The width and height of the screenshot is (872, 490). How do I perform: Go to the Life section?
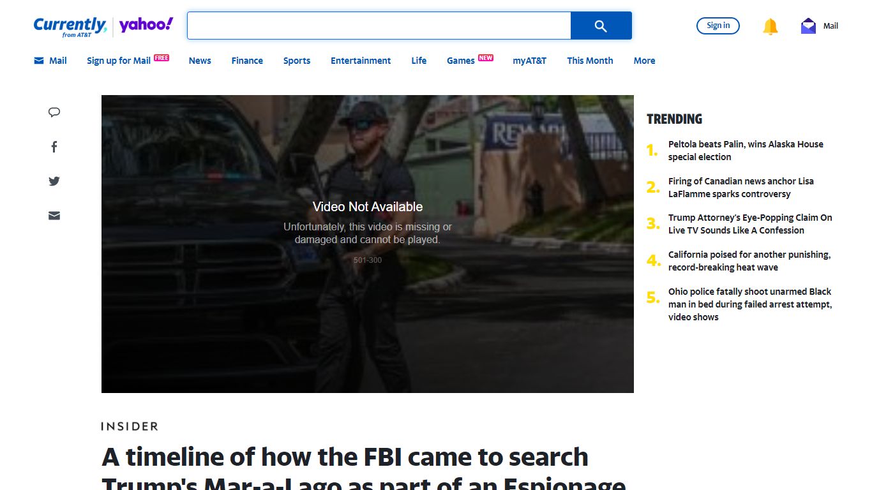click(x=419, y=61)
